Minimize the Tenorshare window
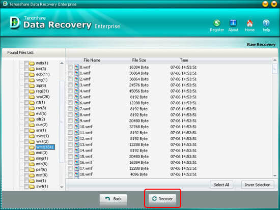The height and width of the screenshot is (210, 280). [x=265, y=4]
